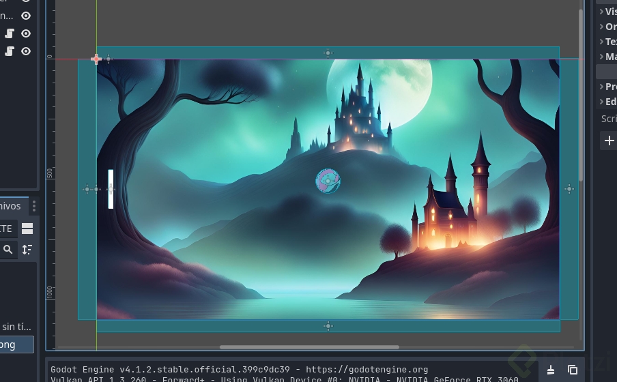Expand the 'Or' inspector section
The width and height of the screenshot is (617, 382).
pyautogui.click(x=608, y=27)
